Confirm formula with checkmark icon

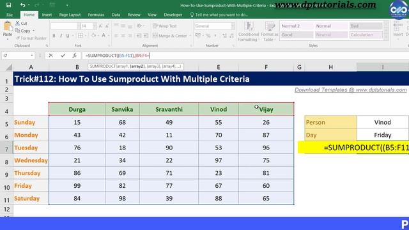click(x=63, y=56)
